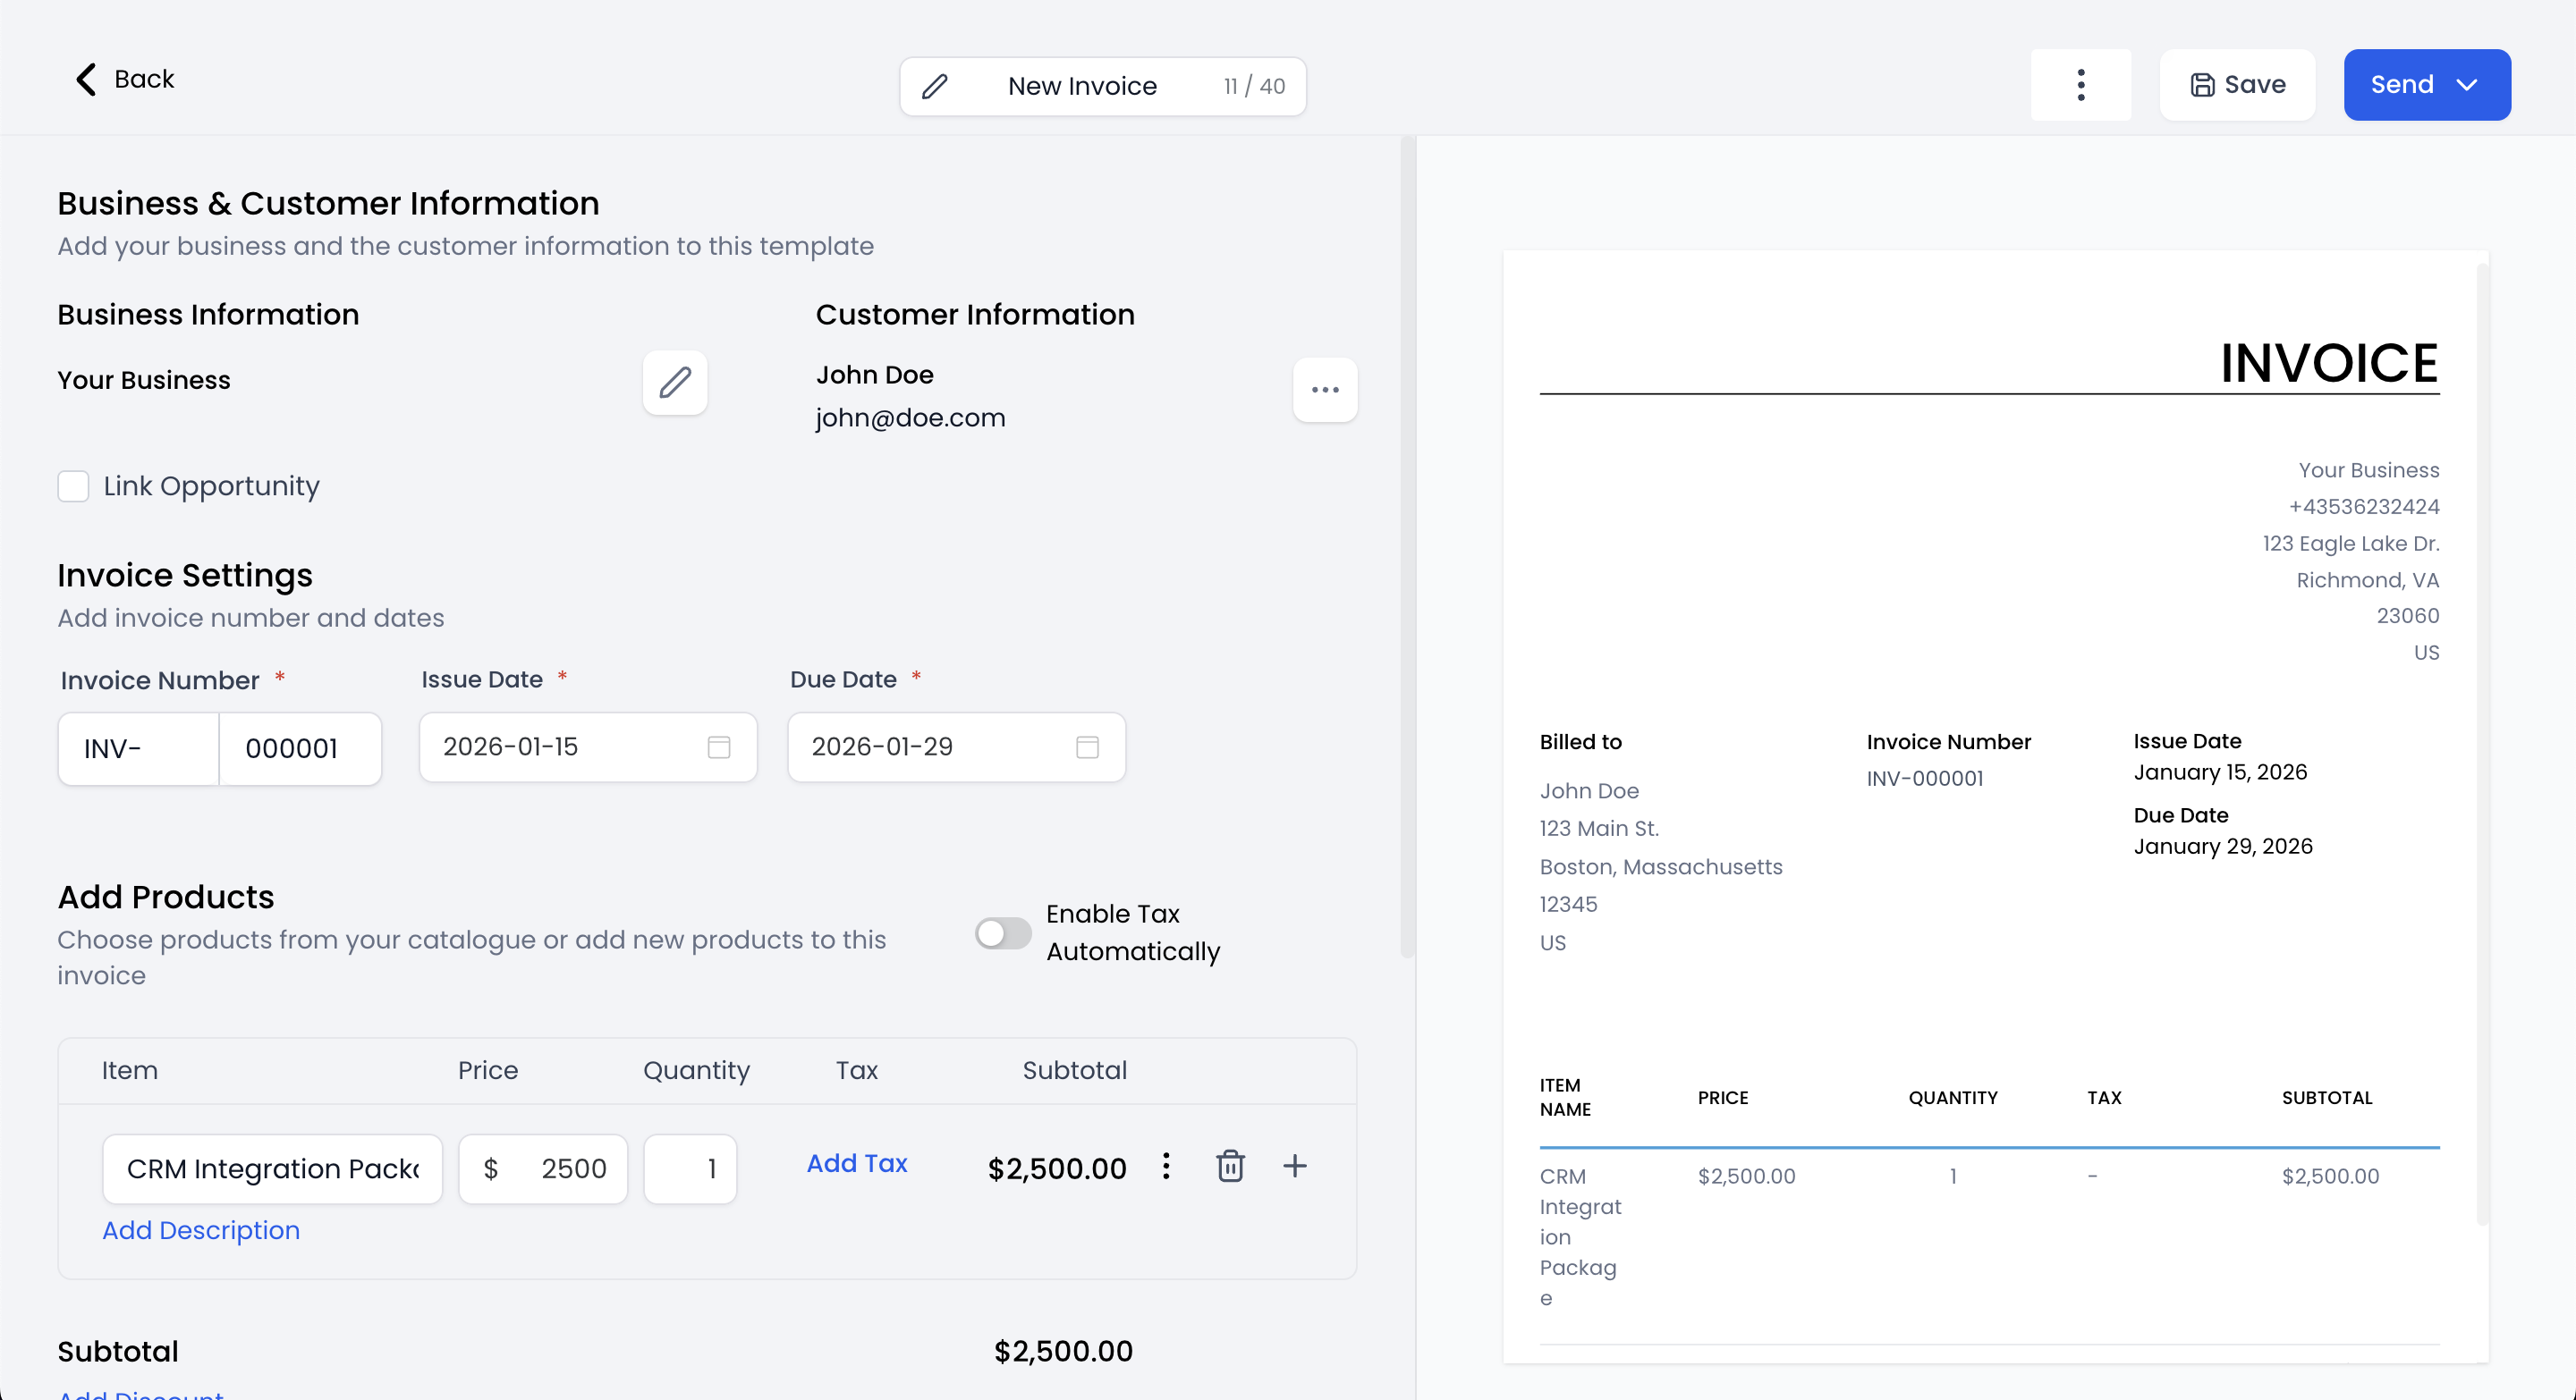The image size is (2576, 1400).
Task: Click the invoice number 000001 field
Action: click(300, 748)
